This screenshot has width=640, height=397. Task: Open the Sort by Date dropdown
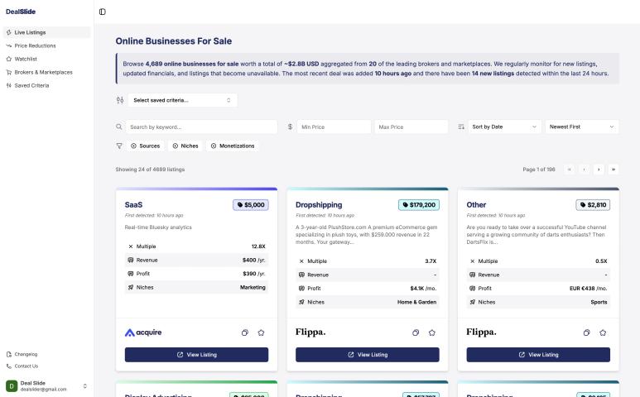click(x=503, y=127)
